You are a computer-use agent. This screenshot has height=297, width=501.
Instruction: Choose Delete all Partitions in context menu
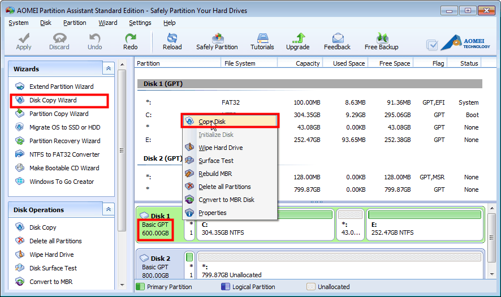coord(230,187)
